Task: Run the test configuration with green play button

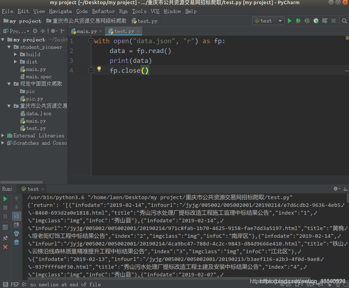Action: coord(289,21)
